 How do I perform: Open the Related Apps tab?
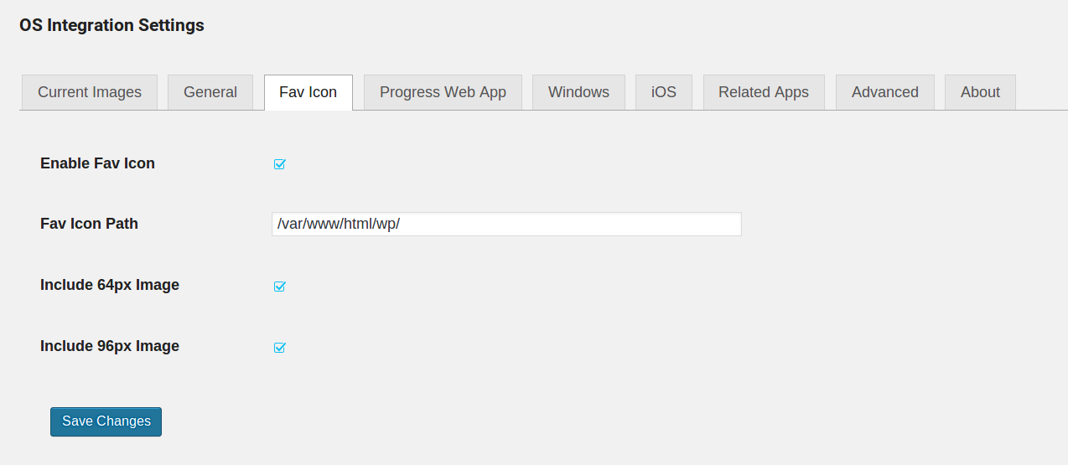coord(764,92)
